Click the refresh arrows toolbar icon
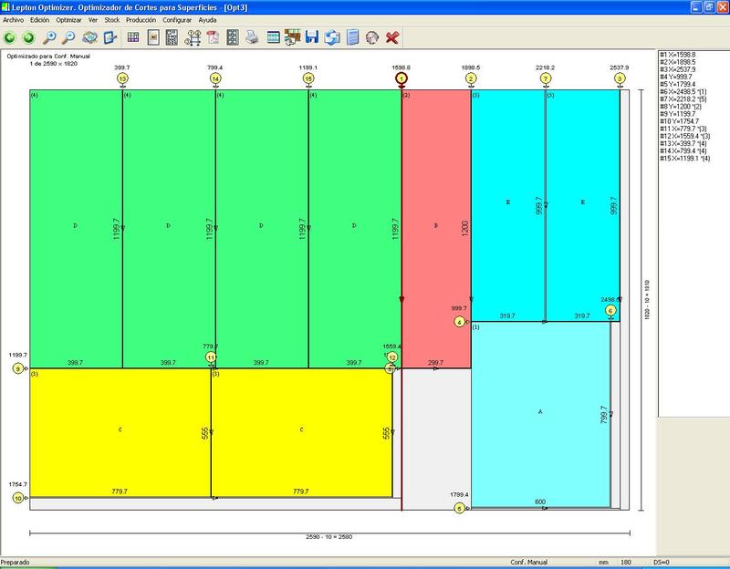 click(x=332, y=38)
